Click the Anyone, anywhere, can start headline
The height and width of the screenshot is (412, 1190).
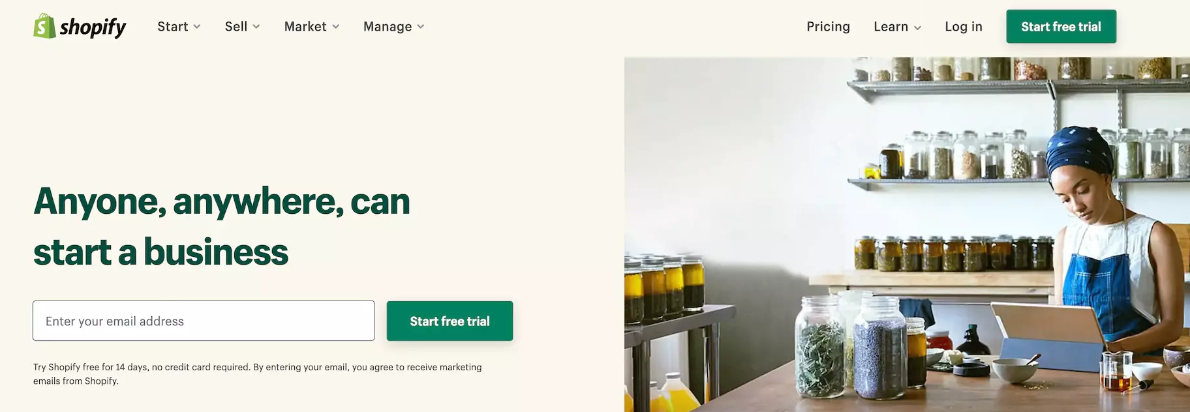click(x=222, y=226)
